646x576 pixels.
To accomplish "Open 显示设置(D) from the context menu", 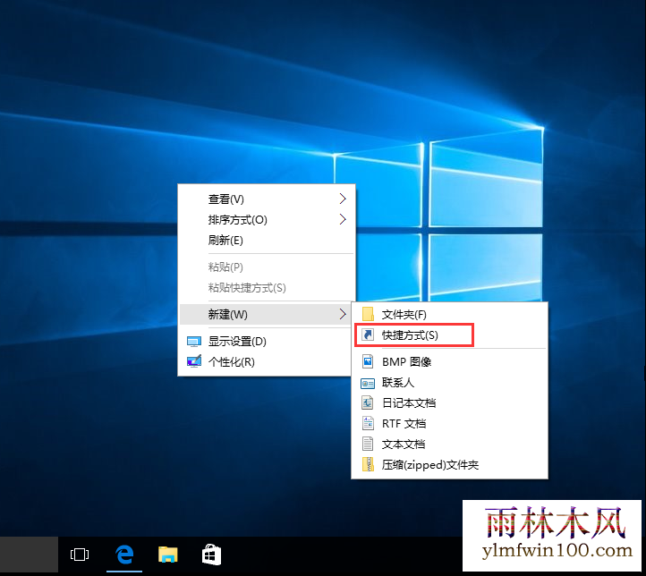I will click(266, 342).
